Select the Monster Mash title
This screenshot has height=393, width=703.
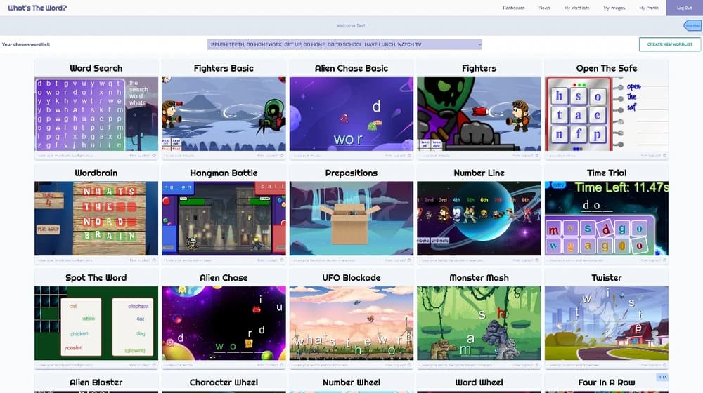click(479, 277)
